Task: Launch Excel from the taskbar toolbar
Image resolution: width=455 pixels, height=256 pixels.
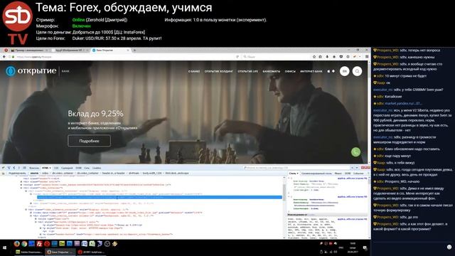Action: coord(92,244)
